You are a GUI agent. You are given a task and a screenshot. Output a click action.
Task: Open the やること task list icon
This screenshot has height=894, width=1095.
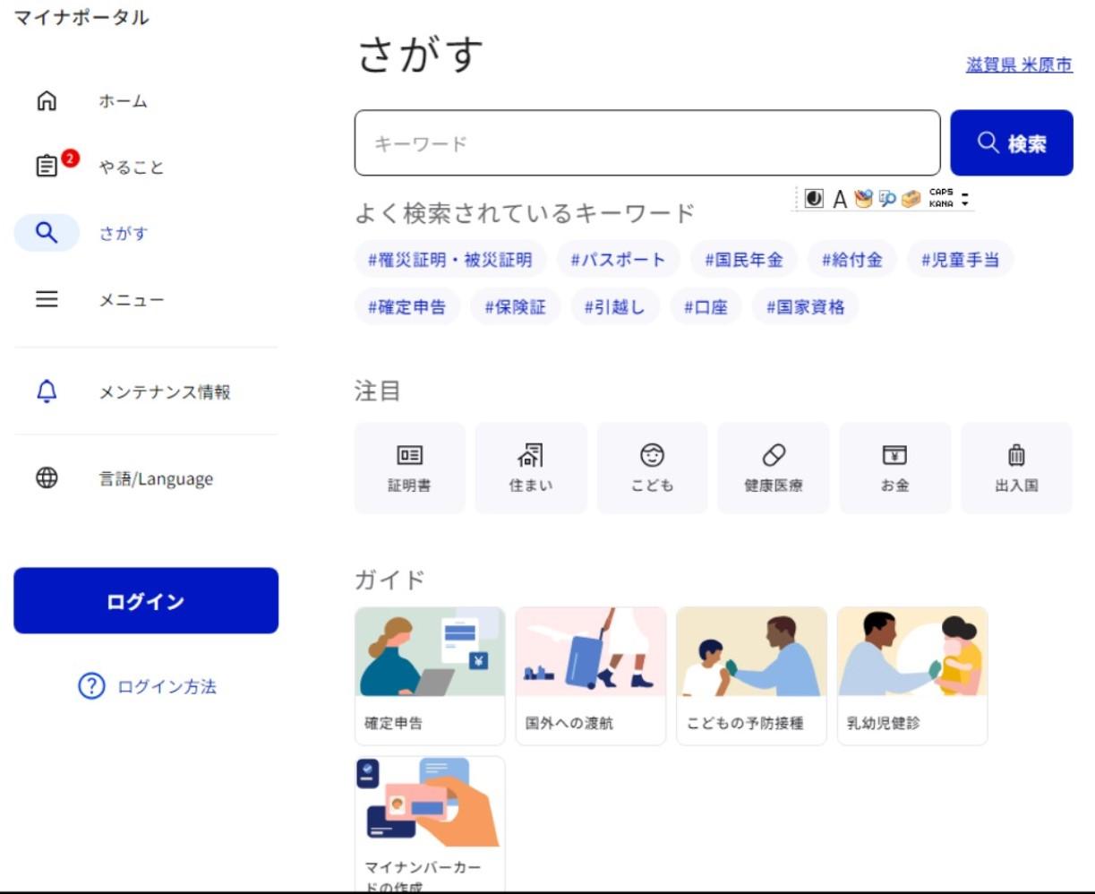coord(47,167)
